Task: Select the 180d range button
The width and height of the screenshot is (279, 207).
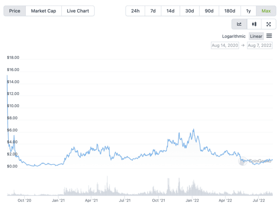Action: click(x=230, y=11)
